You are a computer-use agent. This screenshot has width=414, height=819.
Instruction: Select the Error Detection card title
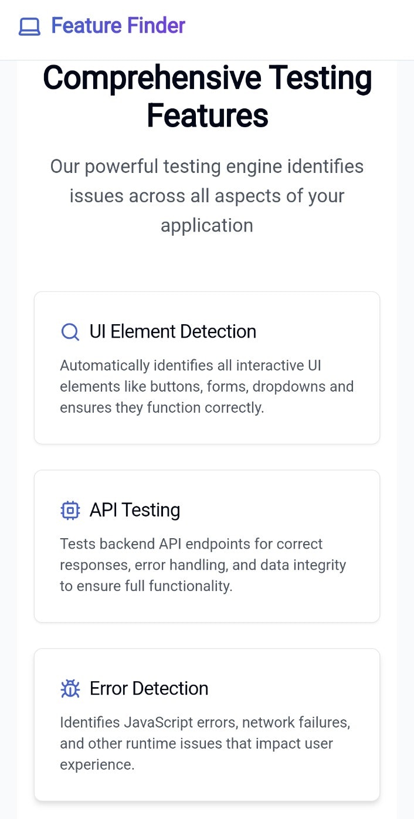[149, 688]
